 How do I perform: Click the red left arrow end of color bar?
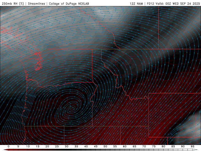(x=6, y=150)
